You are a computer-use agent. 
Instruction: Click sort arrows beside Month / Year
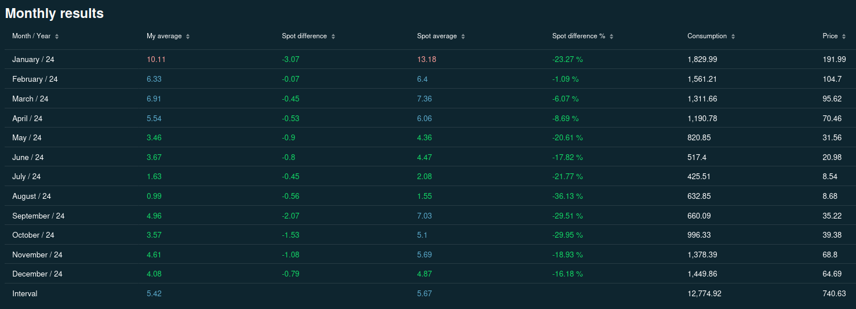point(57,37)
